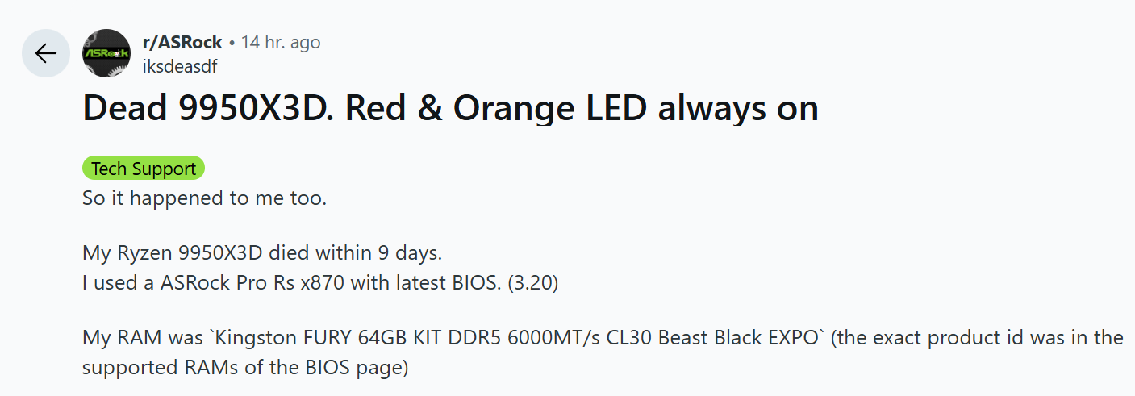Open user profile iksdeasdf
The width and height of the screenshot is (1135, 396).
pyautogui.click(x=180, y=66)
